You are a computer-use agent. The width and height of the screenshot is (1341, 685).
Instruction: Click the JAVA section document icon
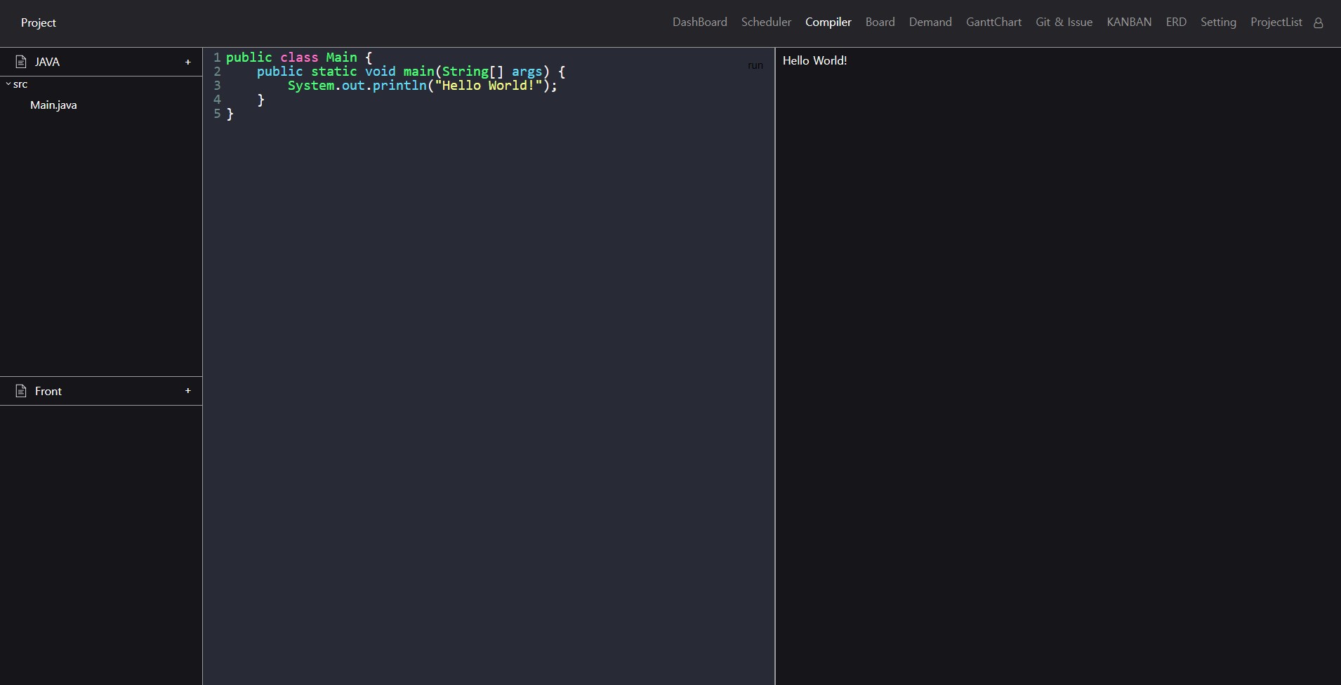[x=21, y=62]
